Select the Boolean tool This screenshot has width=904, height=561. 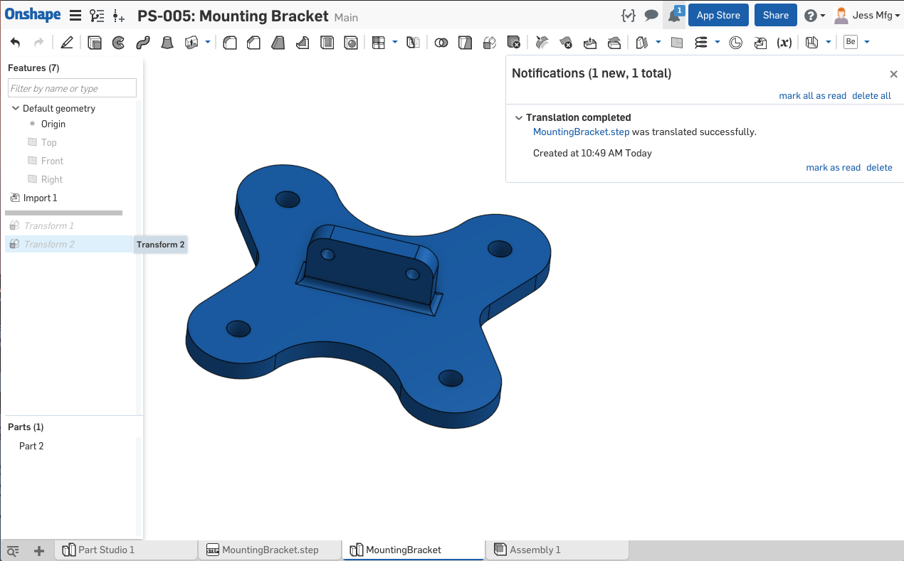(441, 43)
